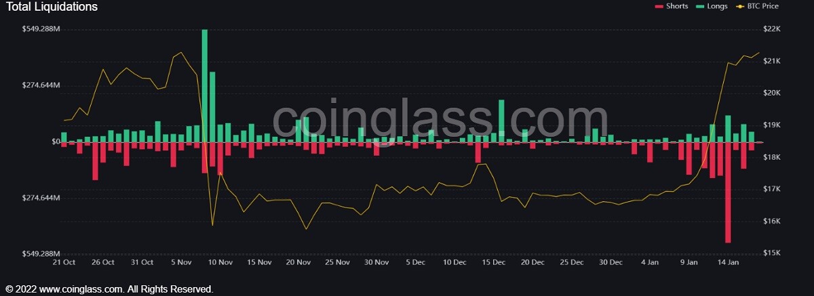The image size is (814, 296).
Task: Click the $0 baseline axis label
Action: [x=56, y=142]
